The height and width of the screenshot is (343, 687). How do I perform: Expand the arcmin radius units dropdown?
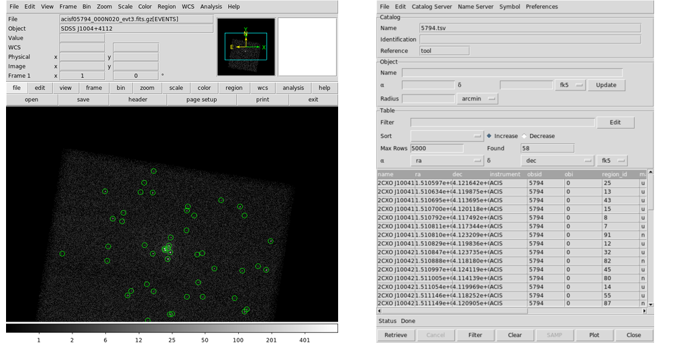tap(478, 99)
